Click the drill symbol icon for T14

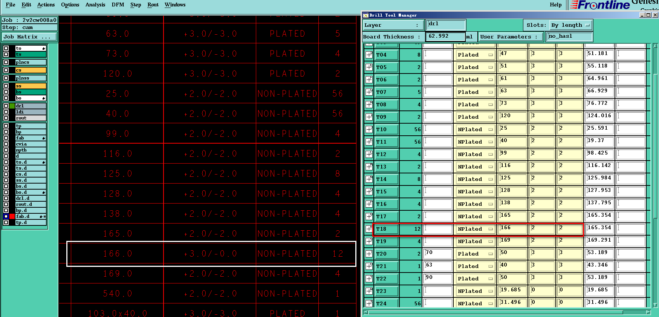click(x=369, y=179)
